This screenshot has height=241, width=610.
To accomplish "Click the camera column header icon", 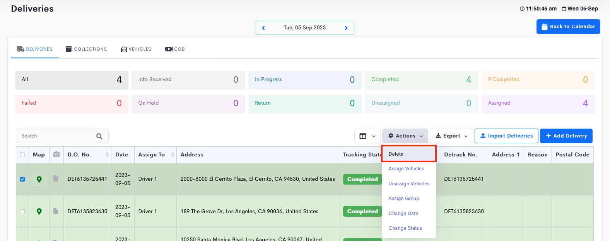I will pyautogui.click(x=56, y=154).
